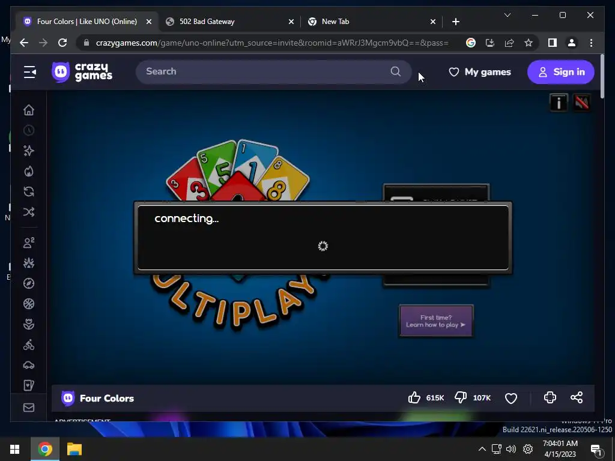Open New games sparkle icon

tap(29, 151)
